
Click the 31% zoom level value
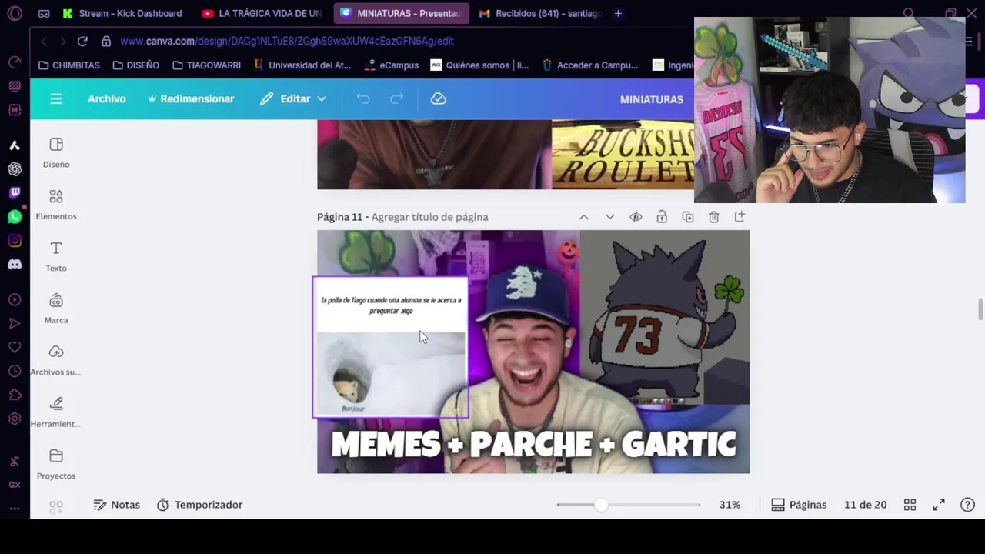point(730,505)
